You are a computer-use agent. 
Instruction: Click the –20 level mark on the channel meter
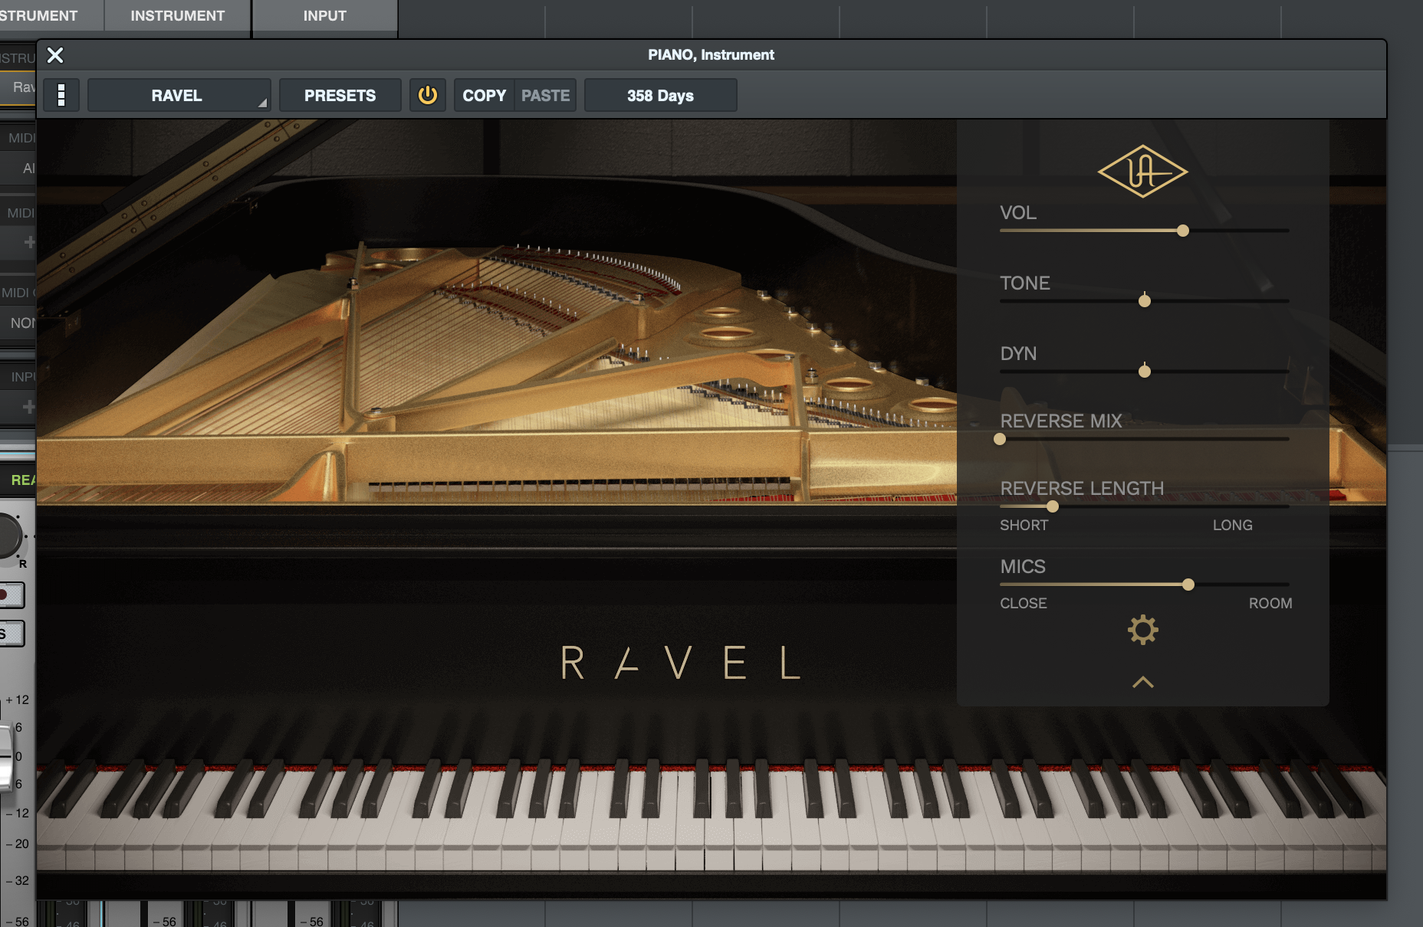pyautogui.click(x=18, y=843)
